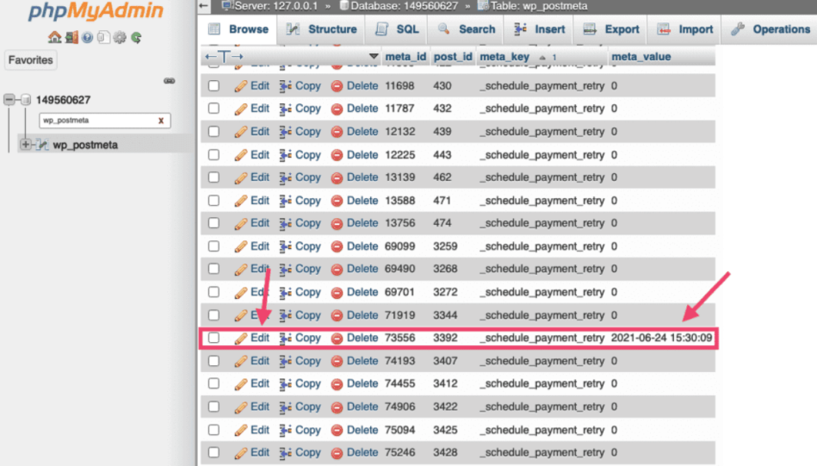The image size is (817, 466).
Task: Check the row with meta_id 69701
Action: (x=214, y=292)
